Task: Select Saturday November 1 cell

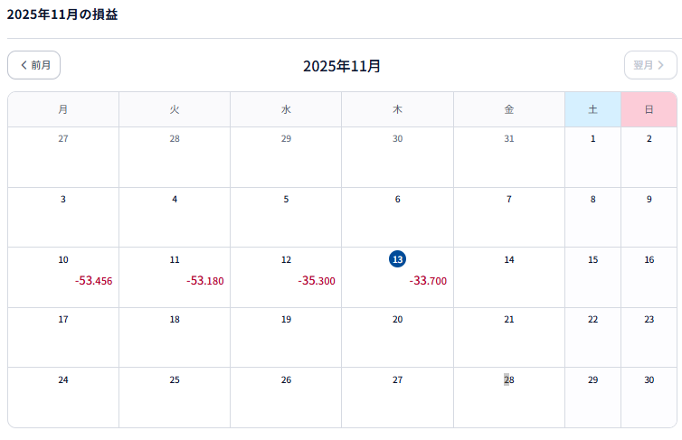Action: click(592, 155)
